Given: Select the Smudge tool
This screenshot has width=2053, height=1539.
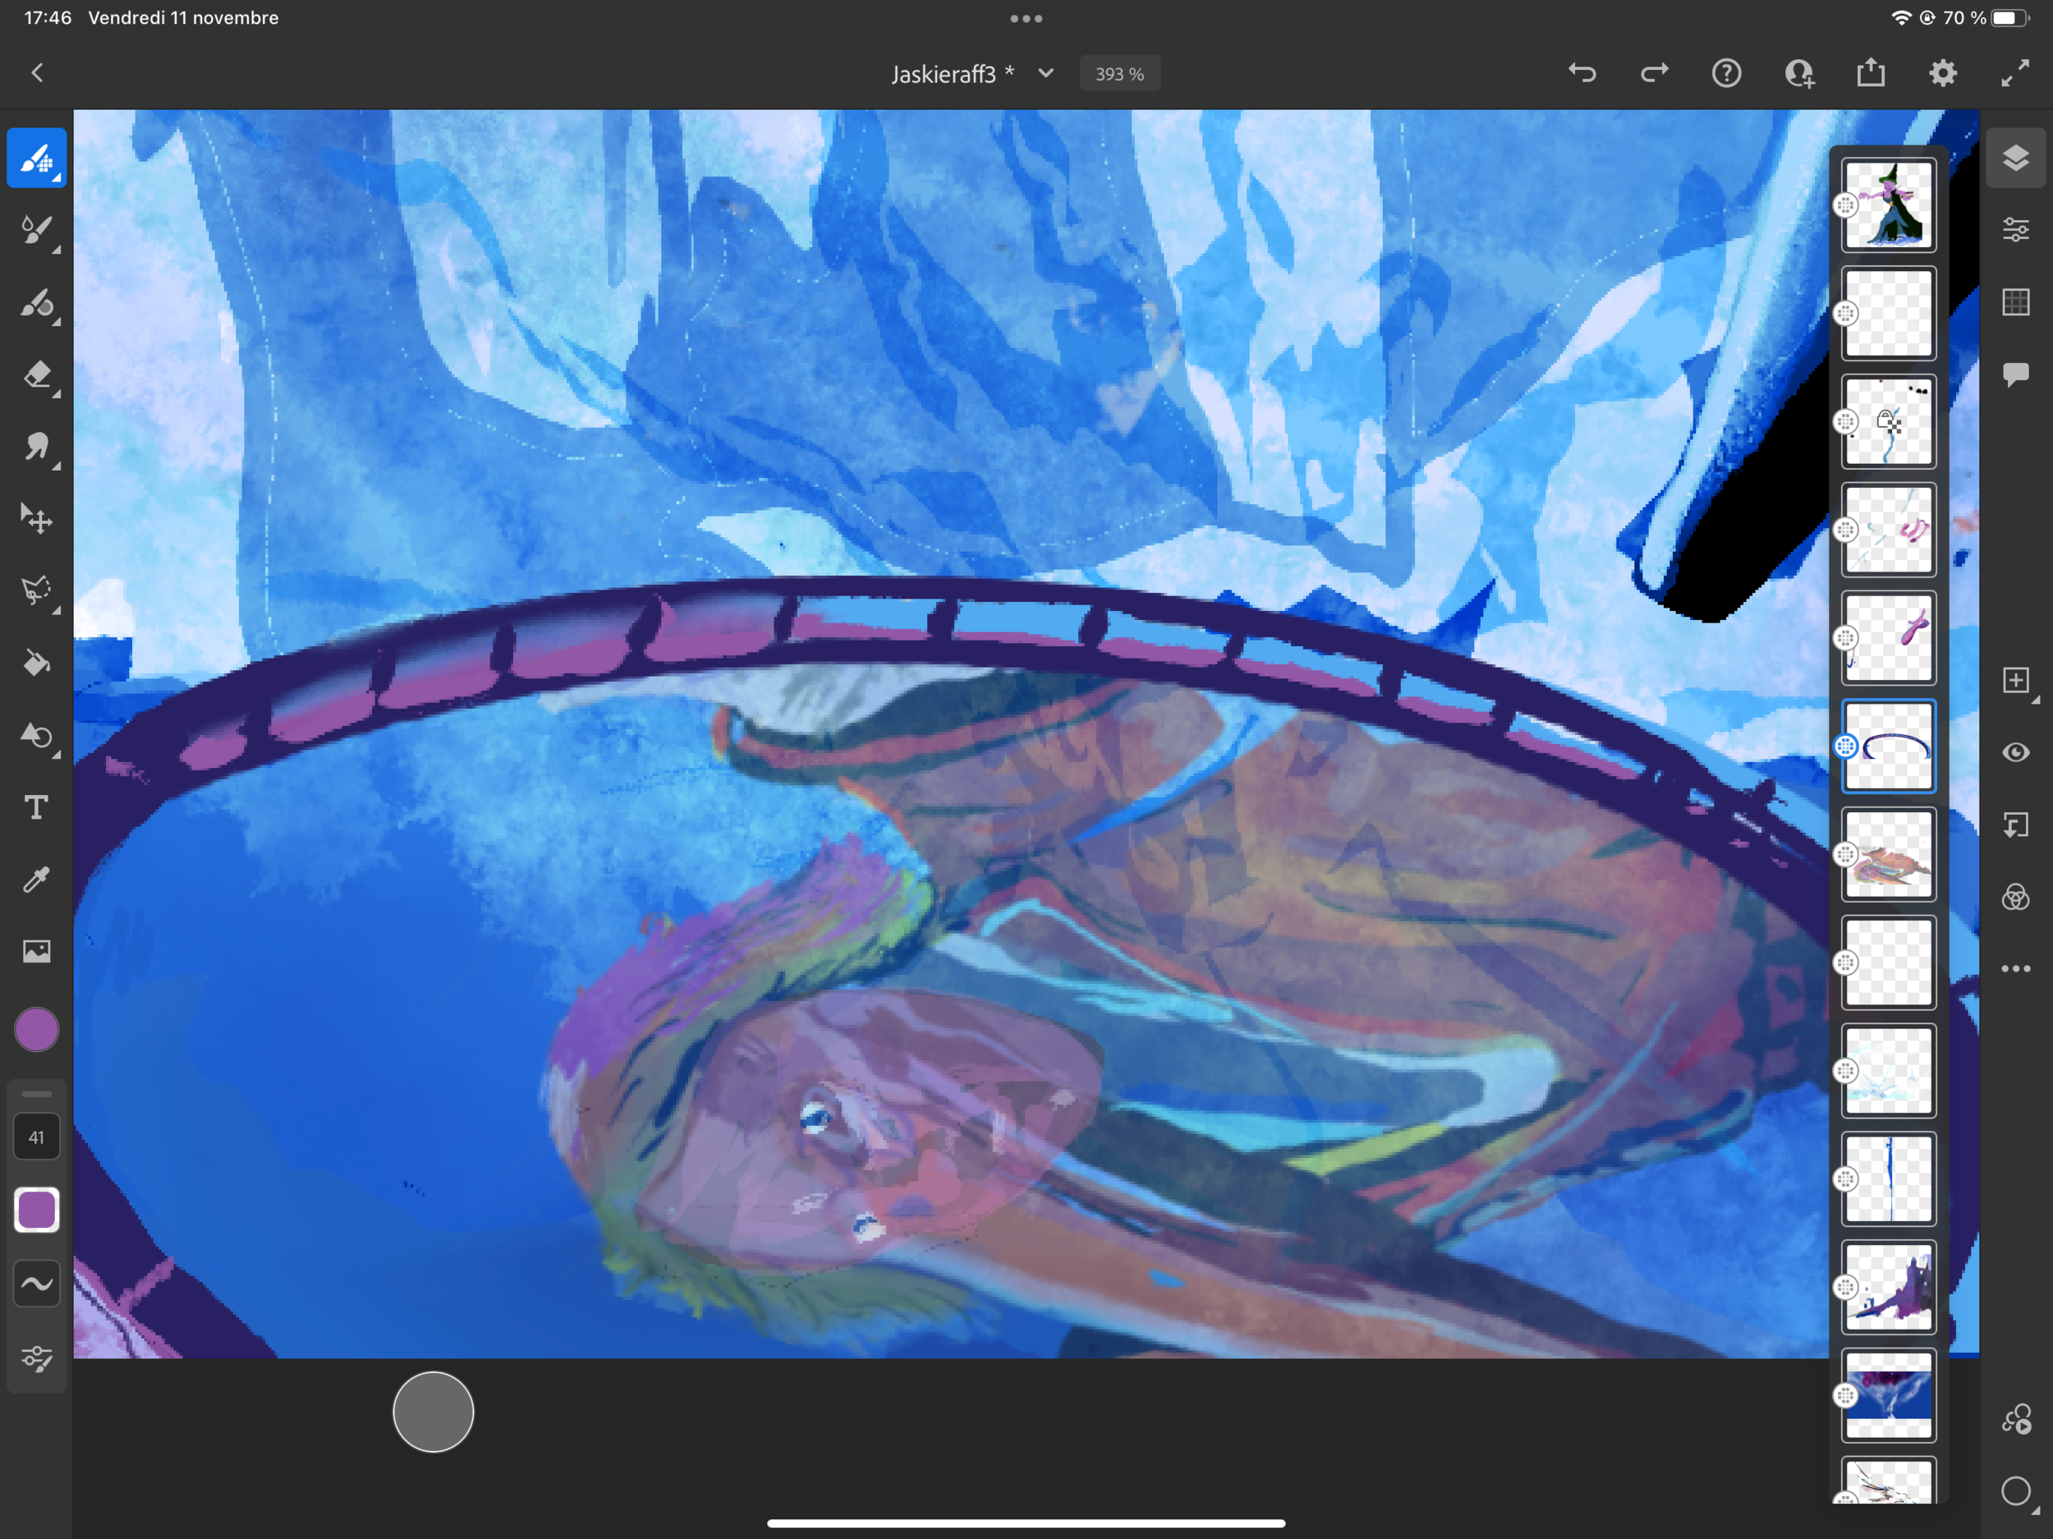Looking at the screenshot, I should pos(36,448).
